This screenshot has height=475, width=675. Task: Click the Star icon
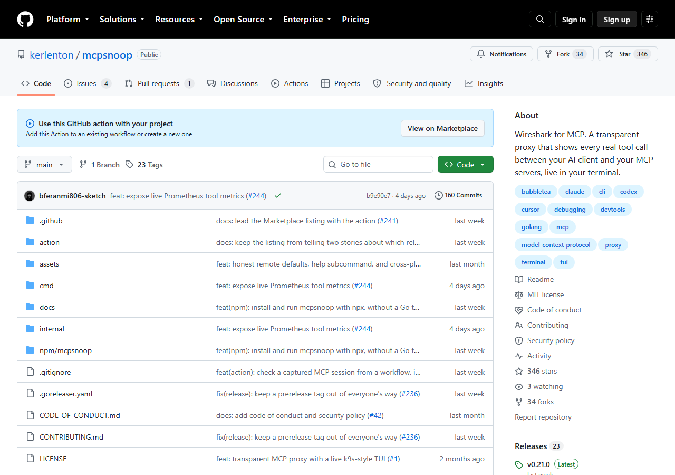click(x=609, y=54)
